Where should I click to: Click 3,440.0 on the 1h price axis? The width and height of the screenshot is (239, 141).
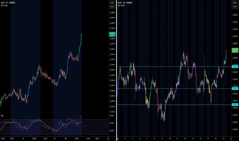point(235,15)
